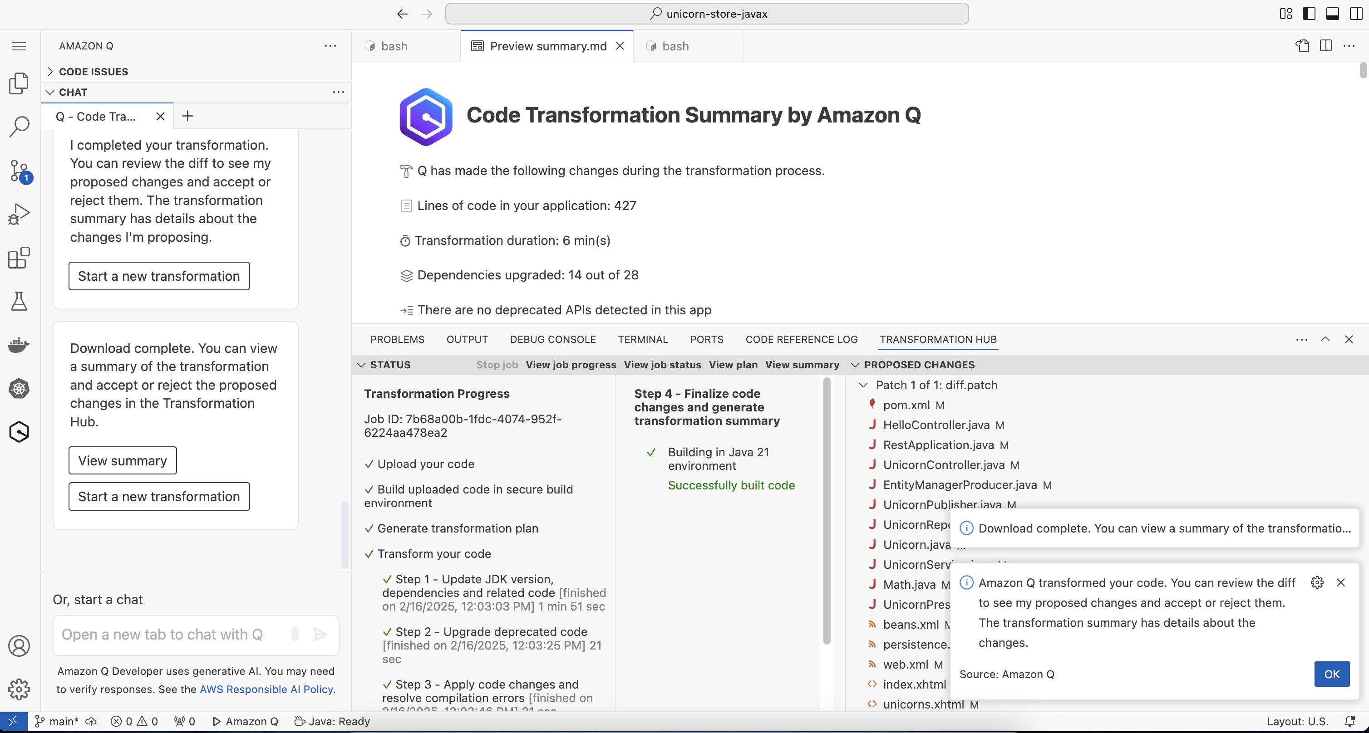Open pom.xml in proposed changes
The width and height of the screenshot is (1369, 733).
906,405
